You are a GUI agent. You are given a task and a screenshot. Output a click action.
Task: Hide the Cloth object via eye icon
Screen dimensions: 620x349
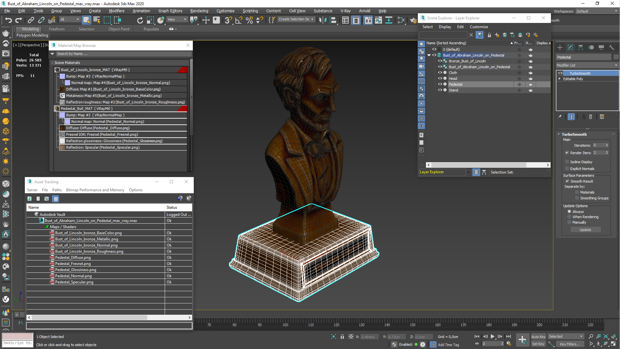[440, 73]
